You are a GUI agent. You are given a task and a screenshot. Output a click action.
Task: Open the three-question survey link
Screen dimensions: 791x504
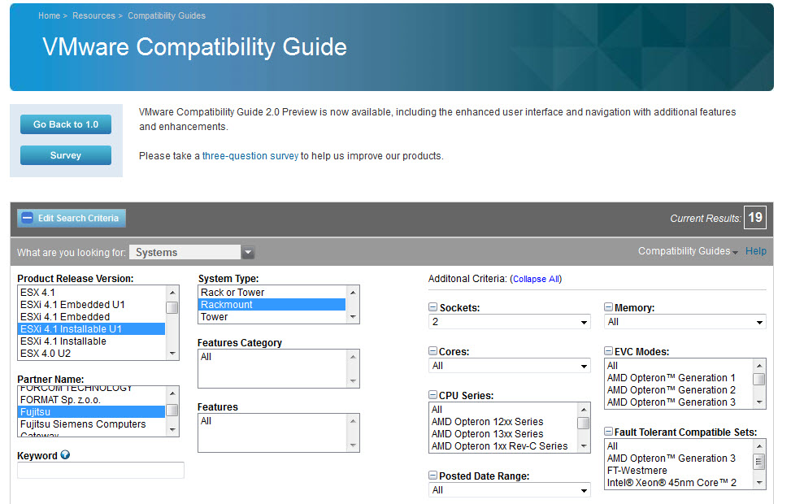click(250, 156)
